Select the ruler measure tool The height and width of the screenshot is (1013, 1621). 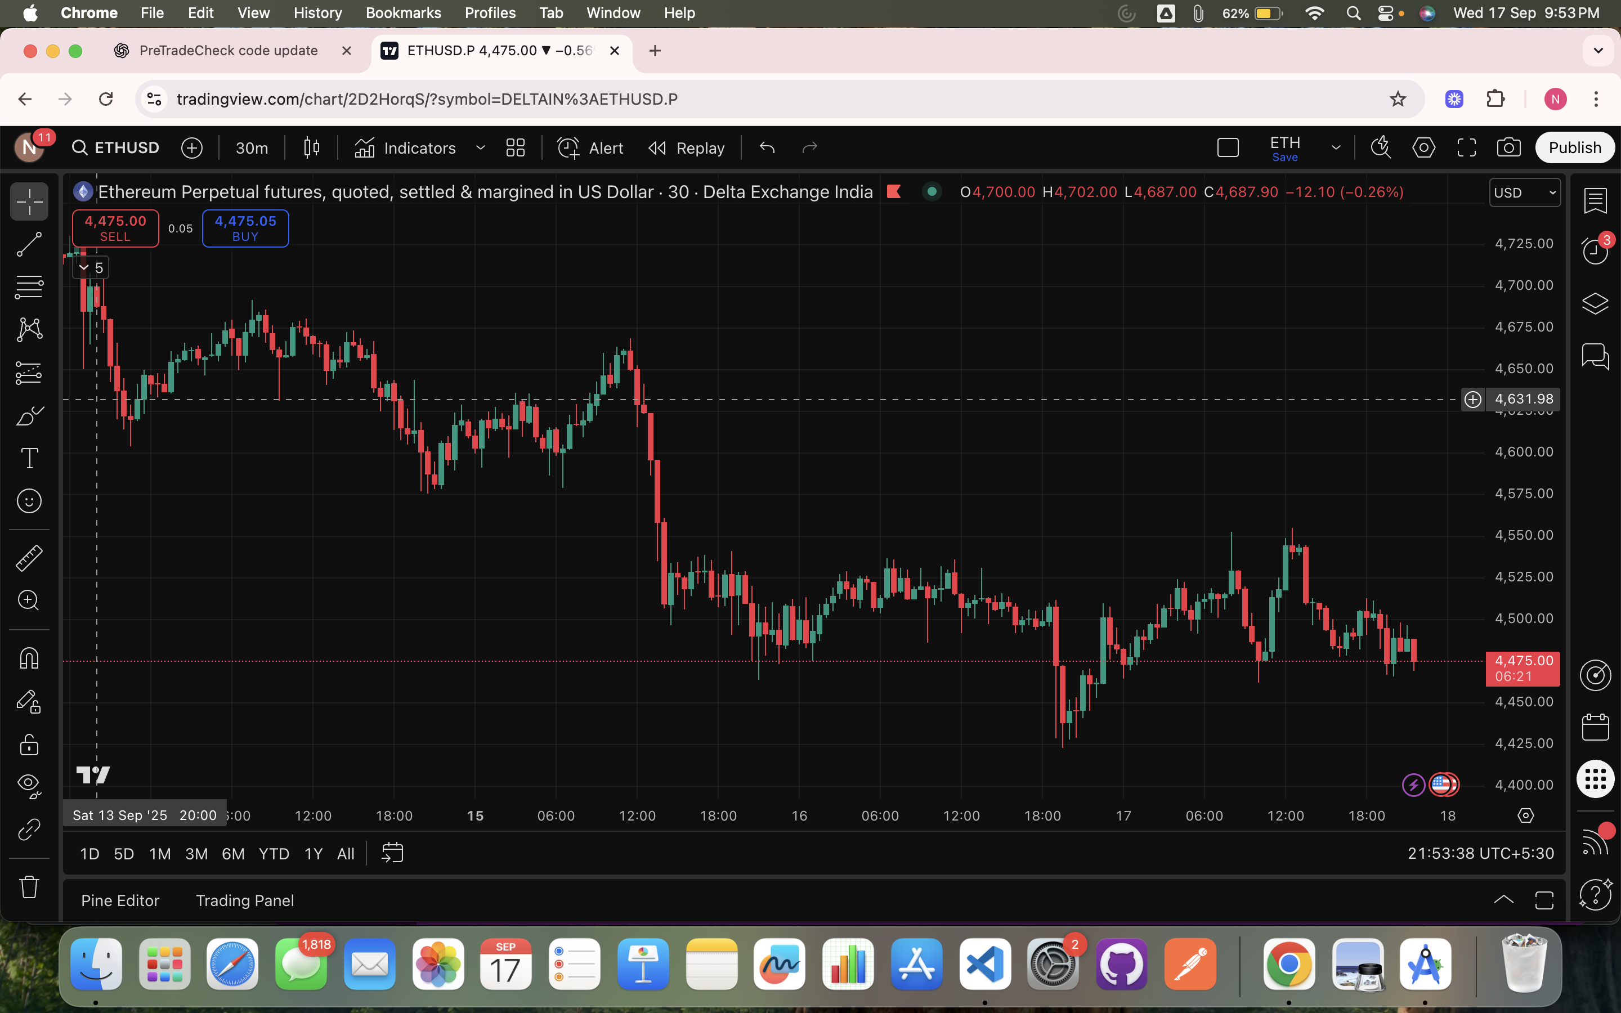point(29,557)
